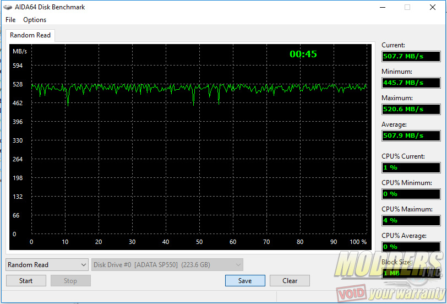Click the CPU% Current value 1 %
Image resolution: width=447 pixels, height=304 pixels.
pos(411,167)
